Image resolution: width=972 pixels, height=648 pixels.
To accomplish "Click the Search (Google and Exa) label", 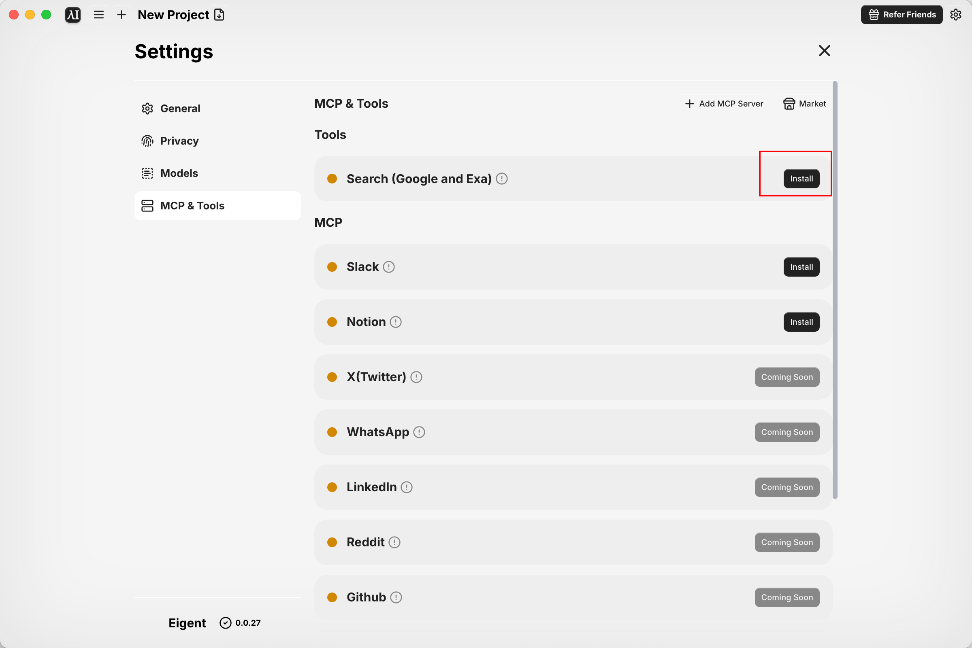I will [419, 179].
